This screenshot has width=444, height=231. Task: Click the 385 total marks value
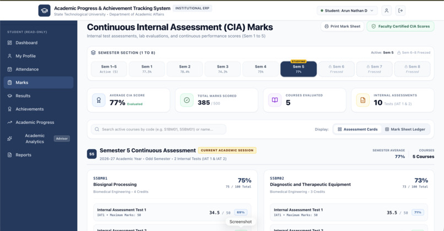[x=204, y=103]
